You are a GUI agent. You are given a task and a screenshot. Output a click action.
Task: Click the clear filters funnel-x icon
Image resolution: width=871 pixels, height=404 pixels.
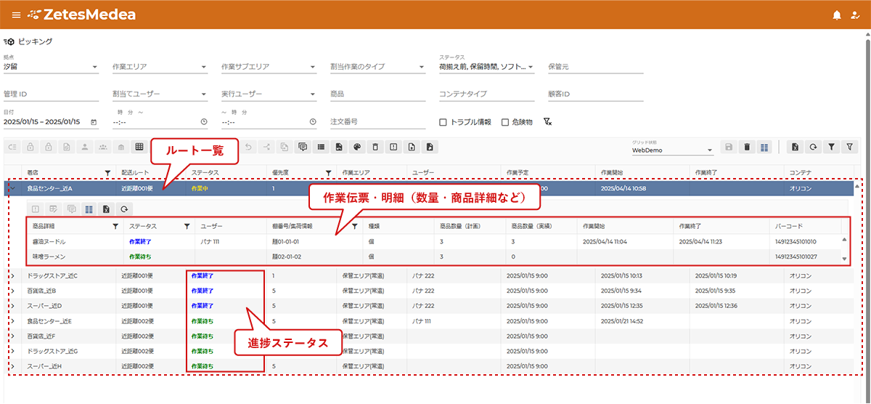tap(548, 122)
